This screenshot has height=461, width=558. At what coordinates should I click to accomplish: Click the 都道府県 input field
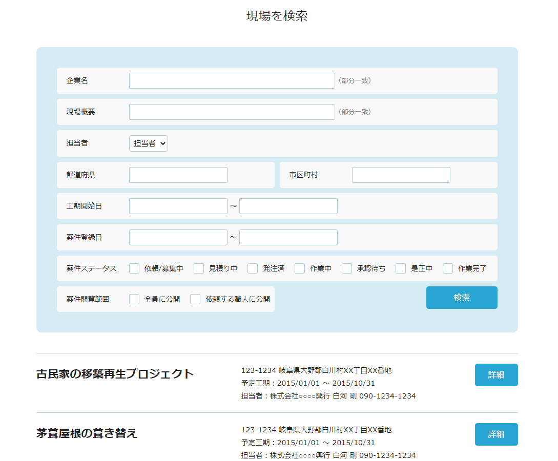click(178, 175)
